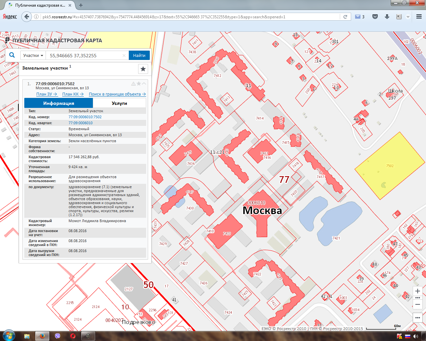Image resolution: width=426 pixels, height=341 pixels.
Task: Click the warning triangle icon on result
Action: point(133,84)
